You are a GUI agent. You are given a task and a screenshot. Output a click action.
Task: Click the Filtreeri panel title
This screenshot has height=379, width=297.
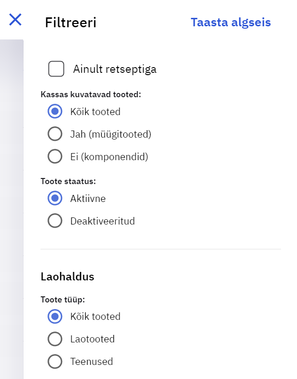(x=71, y=22)
